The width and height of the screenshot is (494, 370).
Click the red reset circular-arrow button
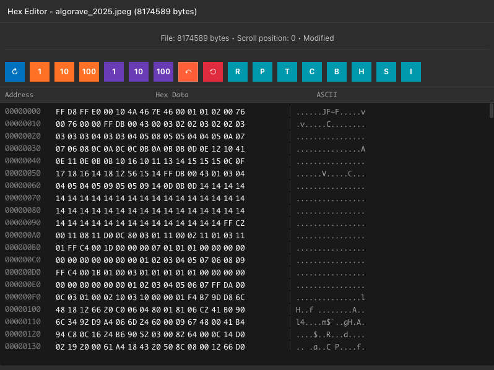213,72
